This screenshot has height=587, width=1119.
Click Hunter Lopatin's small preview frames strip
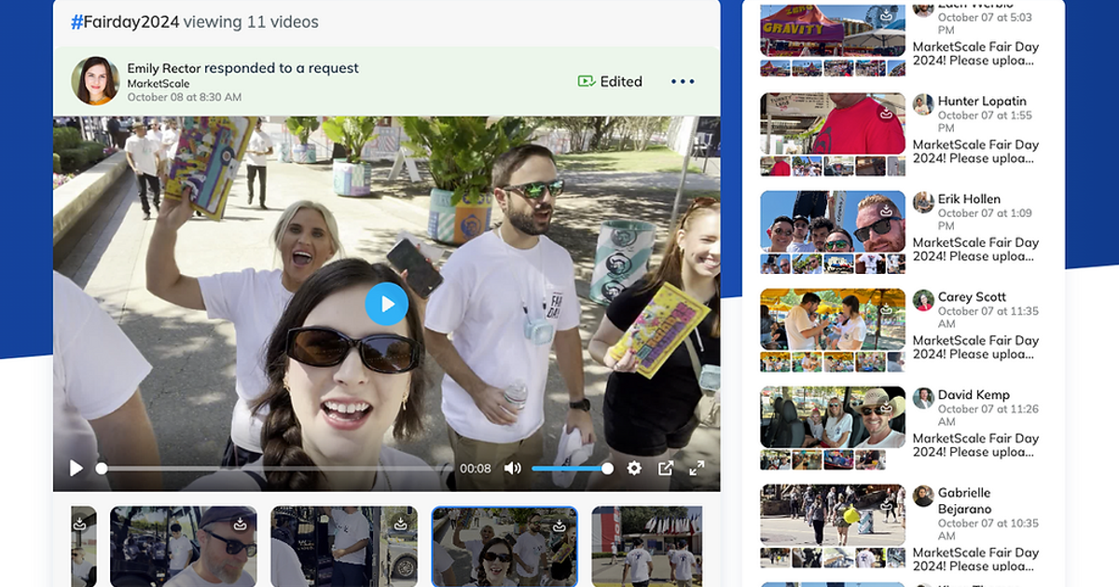click(833, 166)
